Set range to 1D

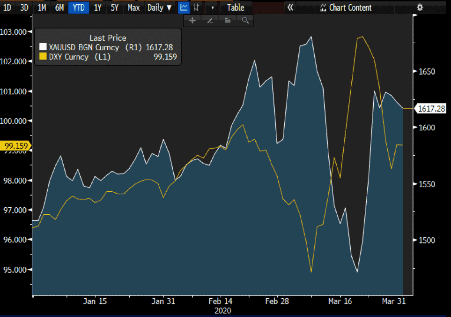(x=7, y=8)
